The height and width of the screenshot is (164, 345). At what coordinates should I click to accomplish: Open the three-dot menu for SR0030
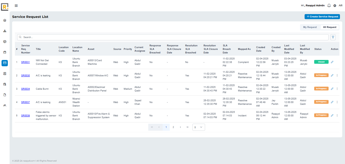(337, 75)
